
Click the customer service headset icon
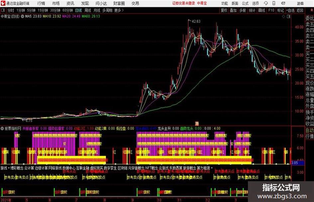(266, 3)
